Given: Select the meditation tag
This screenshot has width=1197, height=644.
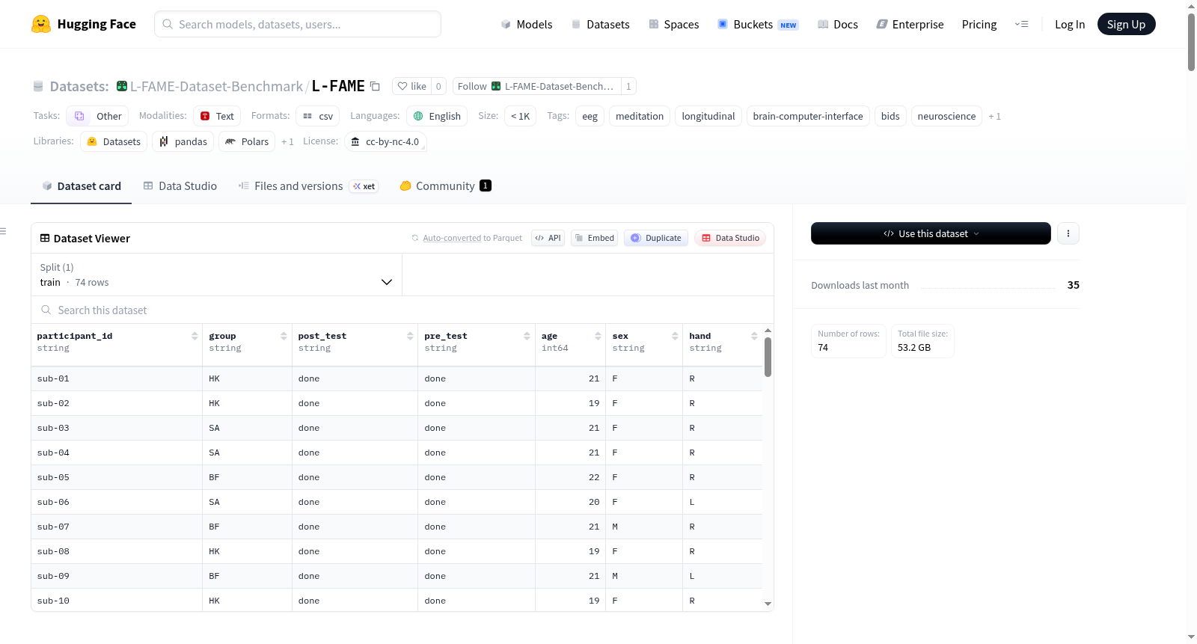Looking at the screenshot, I should [640, 116].
